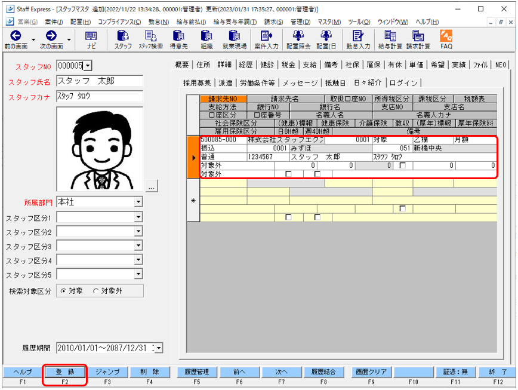This screenshot has width=518, height=390.
Task: Click the 履歴管理 F5 button
Action: pos(197,372)
